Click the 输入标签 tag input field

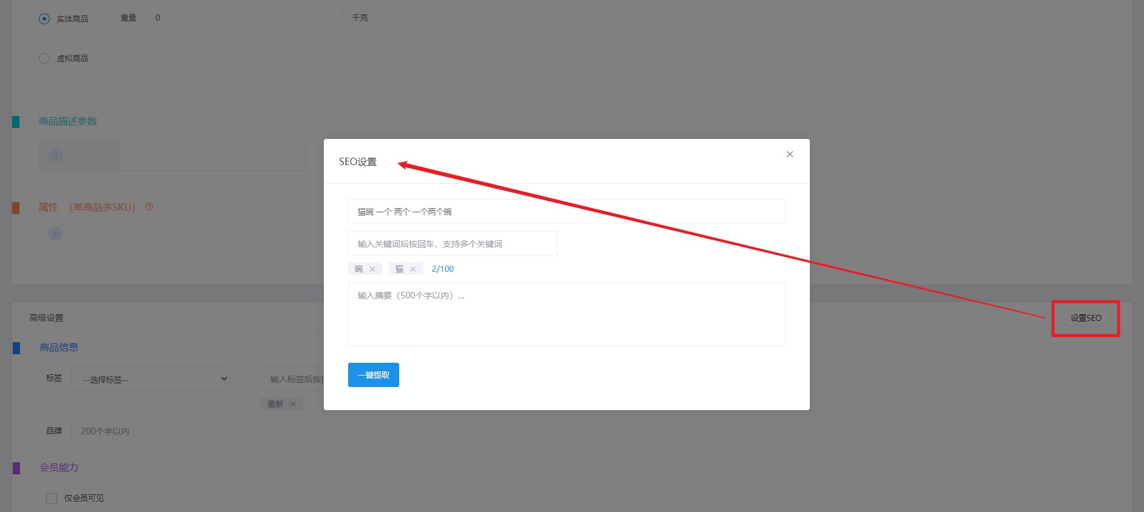coord(293,379)
